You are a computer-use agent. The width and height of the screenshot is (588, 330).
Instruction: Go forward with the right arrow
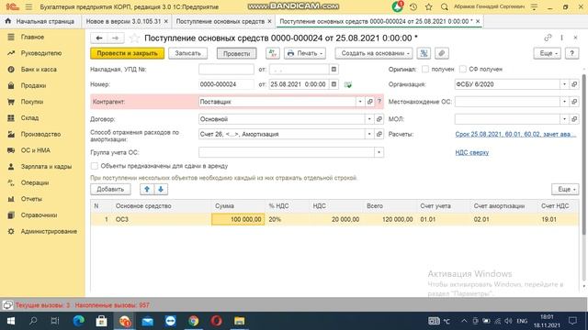point(116,38)
